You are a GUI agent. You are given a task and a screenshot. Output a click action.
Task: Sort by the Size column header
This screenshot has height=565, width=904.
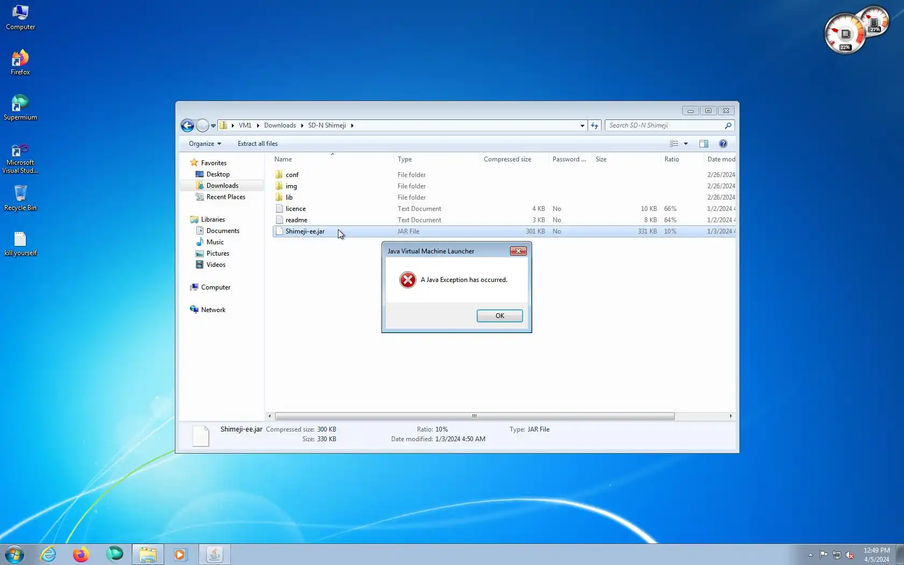(626, 159)
